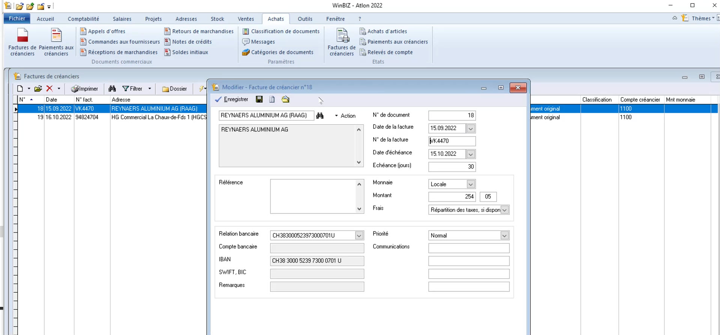Open Relevés de compte report
Screen dimensions: 720x335
pyautogui.click(x=386, y=52)
